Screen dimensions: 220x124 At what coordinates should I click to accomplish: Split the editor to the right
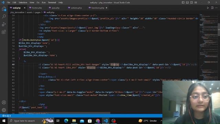click(212, 8)
